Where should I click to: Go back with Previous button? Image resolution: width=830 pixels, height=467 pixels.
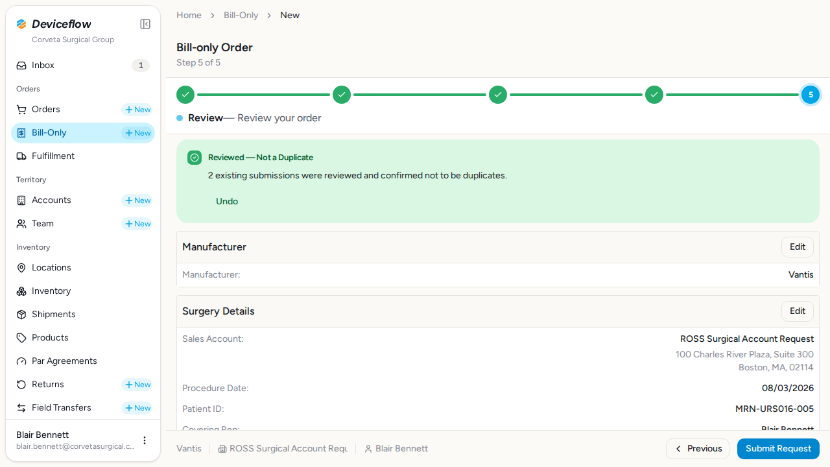(698, 449)
